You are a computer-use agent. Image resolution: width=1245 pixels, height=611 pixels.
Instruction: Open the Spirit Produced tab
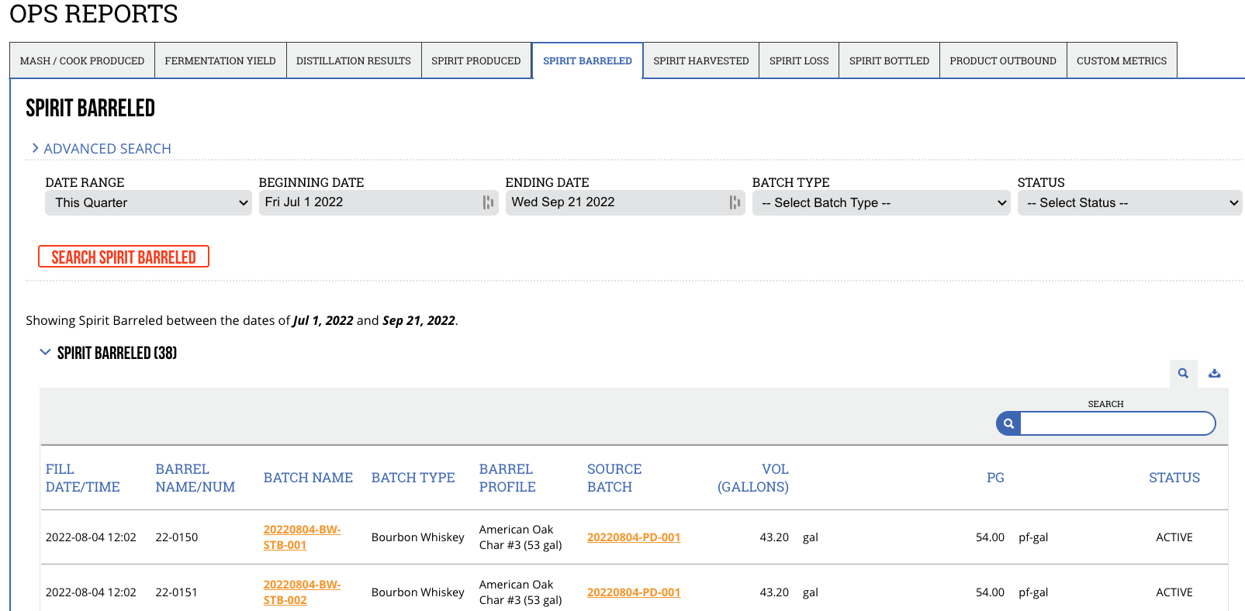pos(476,60)
